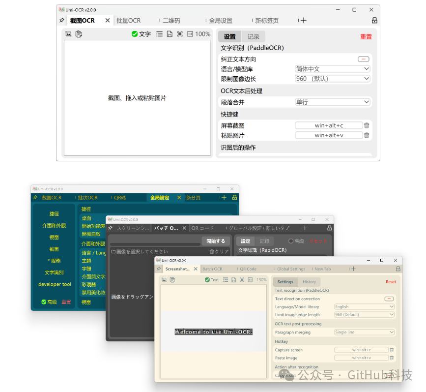Click the リセット button in the dark window
This screenshot has height=392, width=426.
coord(318,241)
